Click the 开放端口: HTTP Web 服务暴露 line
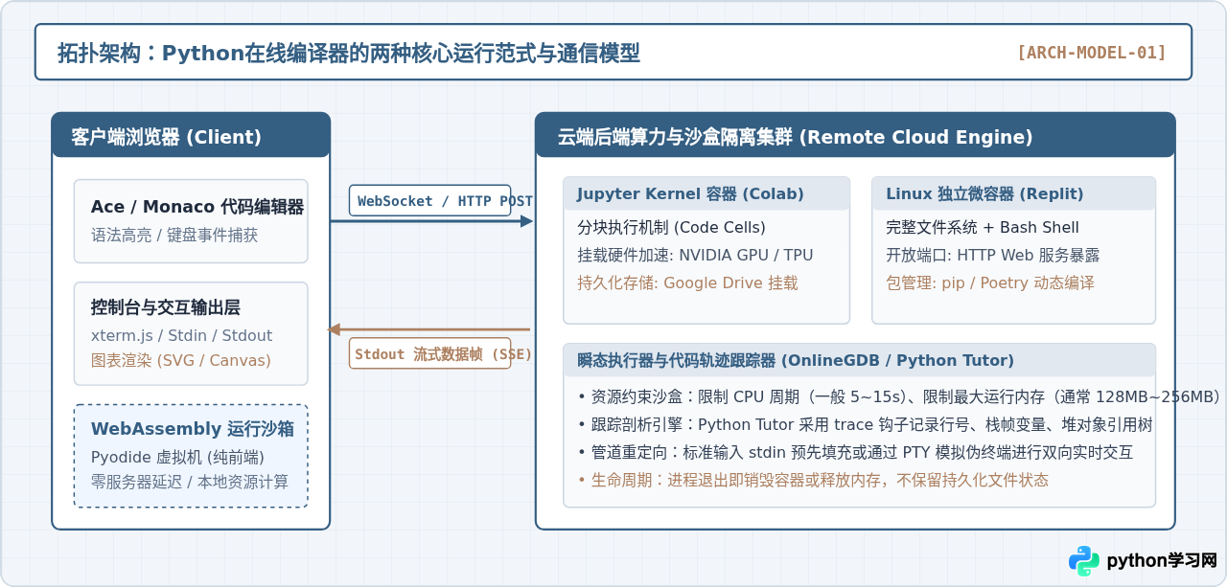The height and width of the screenshot is (587, 1227). pos(993,256)
